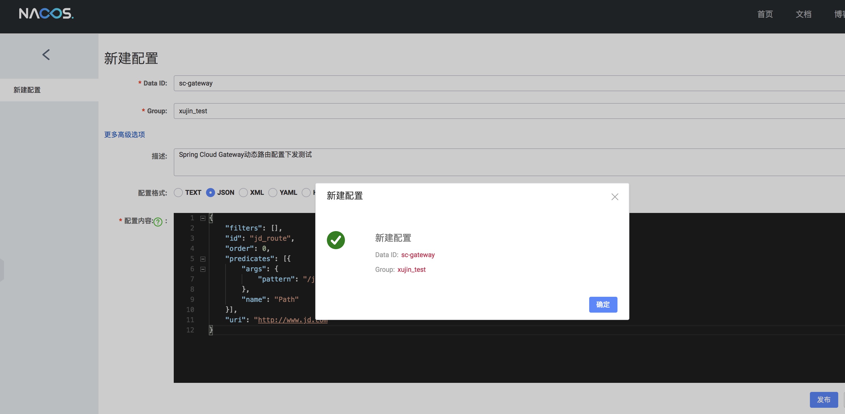Image resolution: width=845 pixels, height=414 pixels.
Task: Choose the XML format option
Action: [x=243, y=192]
